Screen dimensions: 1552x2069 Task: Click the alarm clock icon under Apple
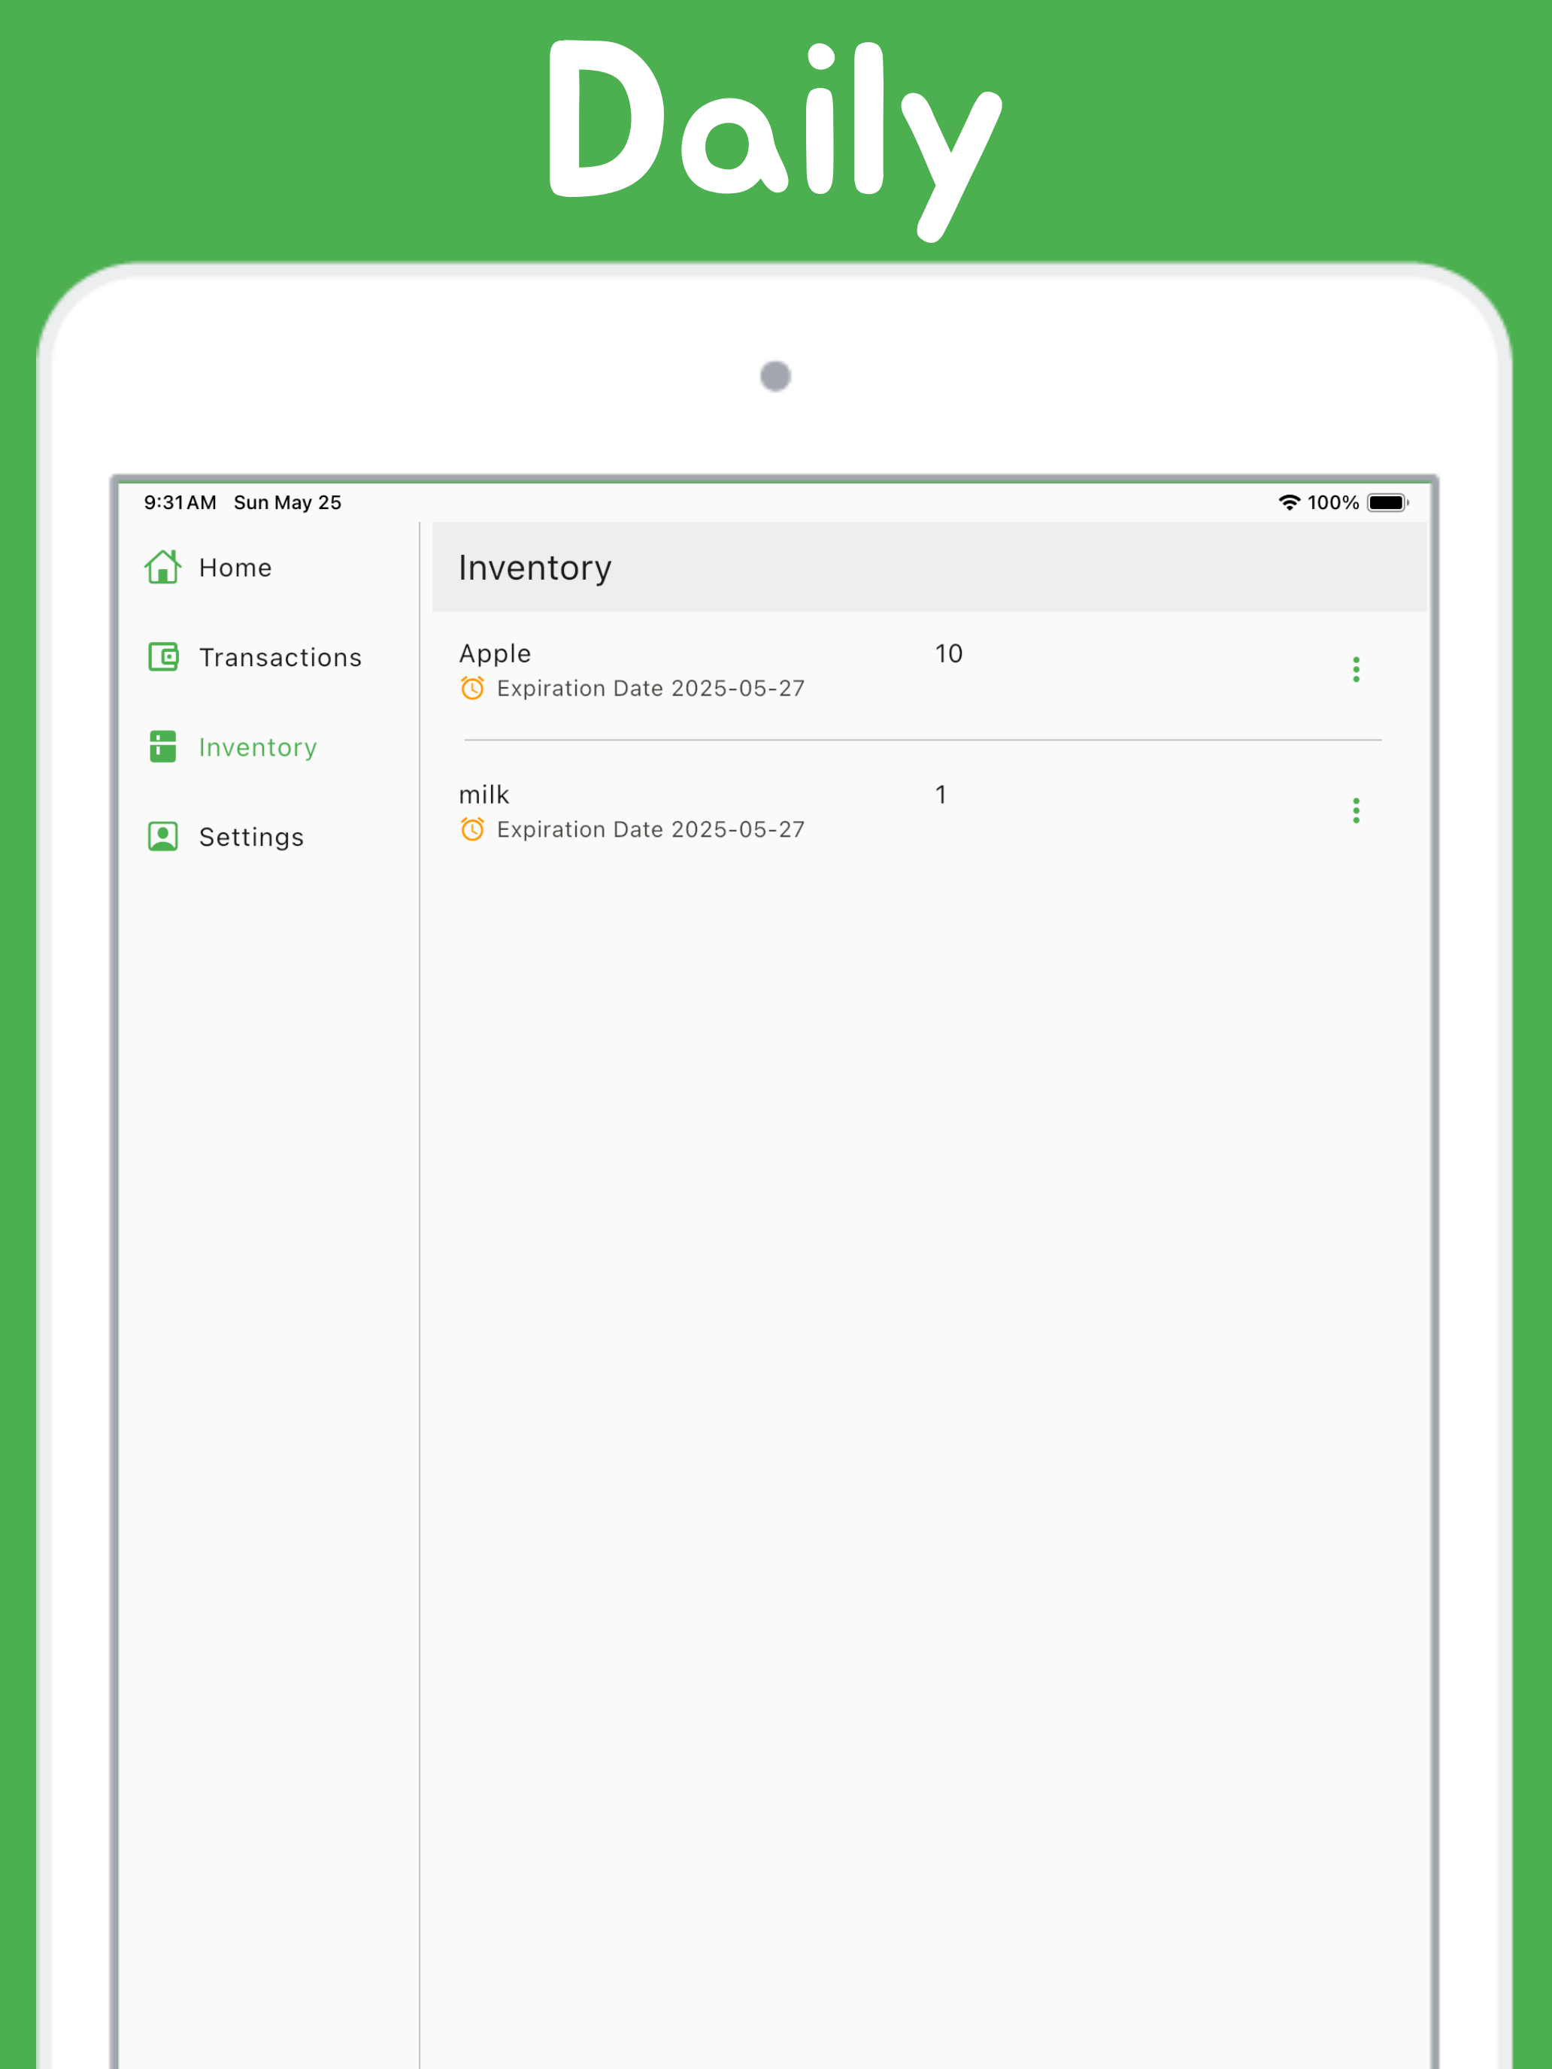pos(472,689)
